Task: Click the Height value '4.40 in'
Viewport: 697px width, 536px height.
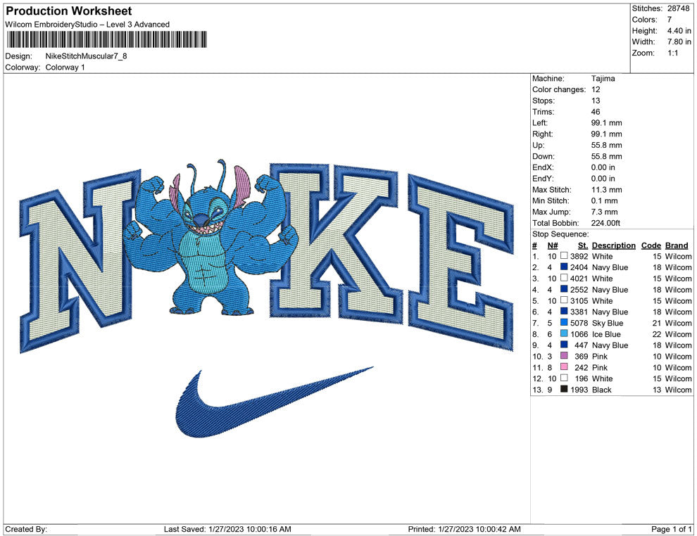Action: [x=679, y=31]
